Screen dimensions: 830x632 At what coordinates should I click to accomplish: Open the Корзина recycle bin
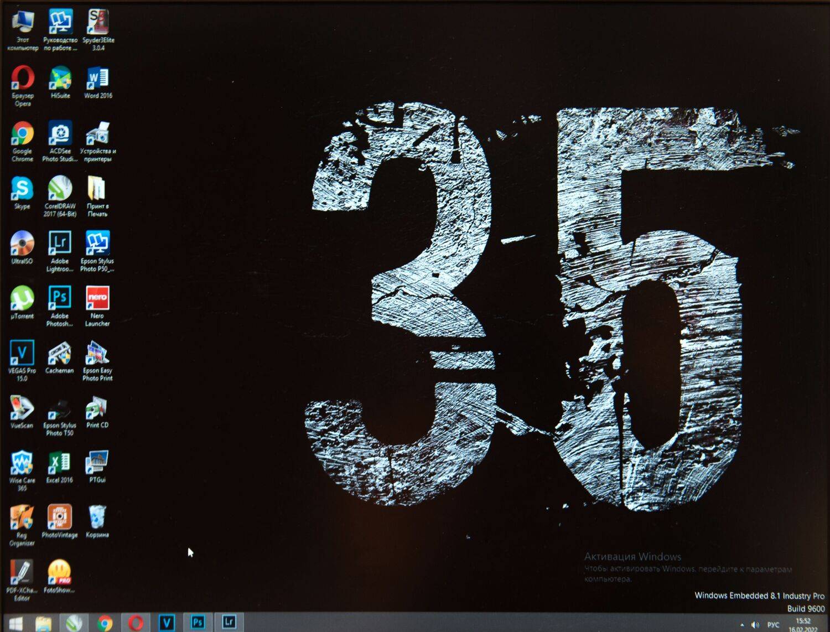point(97,517)
